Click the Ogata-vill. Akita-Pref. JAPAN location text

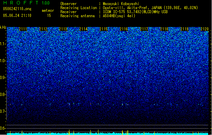(150, 8)
